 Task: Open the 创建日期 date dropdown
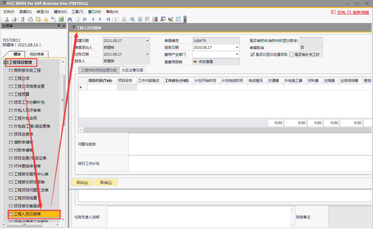point(147,41)
